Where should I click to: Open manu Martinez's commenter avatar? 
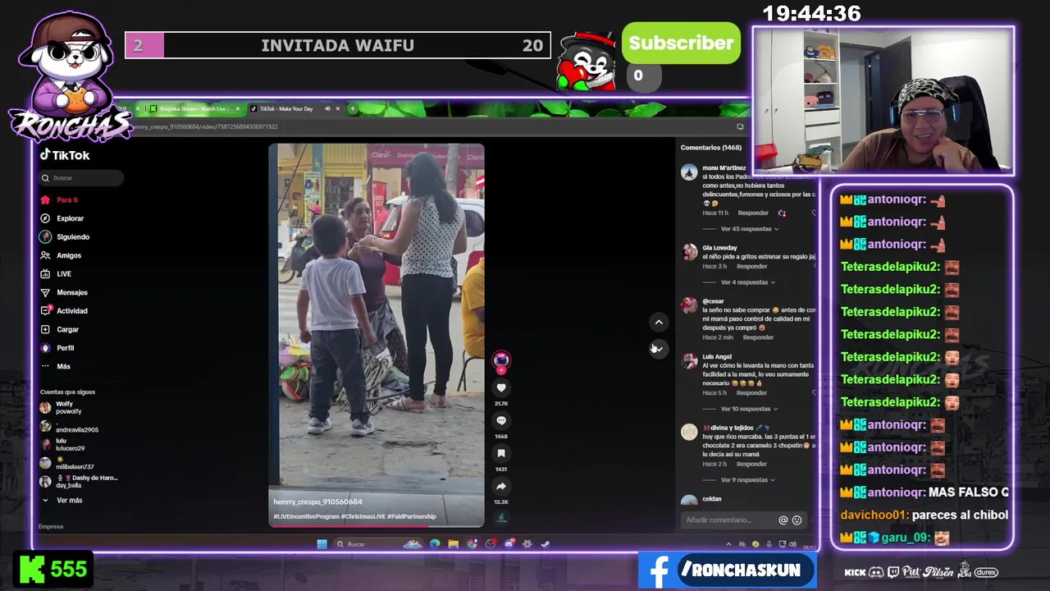[x=689, y=172]
